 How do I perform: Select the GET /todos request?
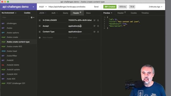pos(18,28)
